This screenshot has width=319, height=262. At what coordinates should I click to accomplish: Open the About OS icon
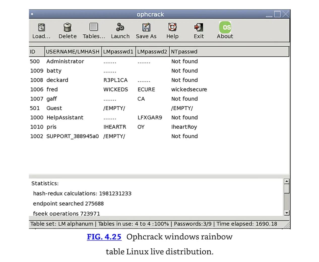point(225,27)
